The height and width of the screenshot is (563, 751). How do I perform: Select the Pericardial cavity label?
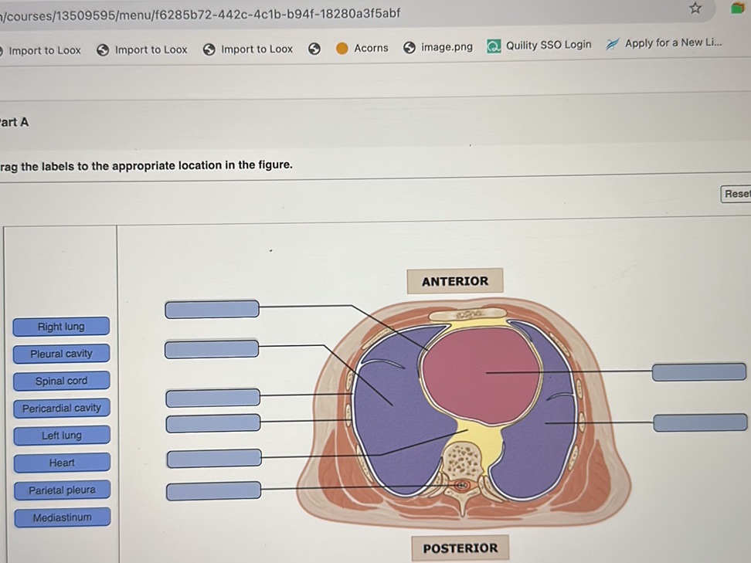[61, 408]
